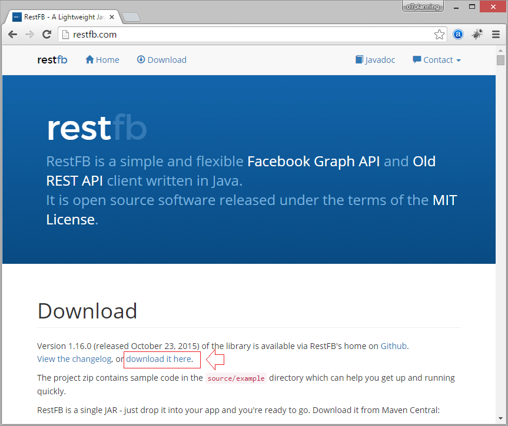Click the vertical scrollbar thumb
The width and height of the screenshot is (508, 426).
pyautogui.click(x=500, y=60)
